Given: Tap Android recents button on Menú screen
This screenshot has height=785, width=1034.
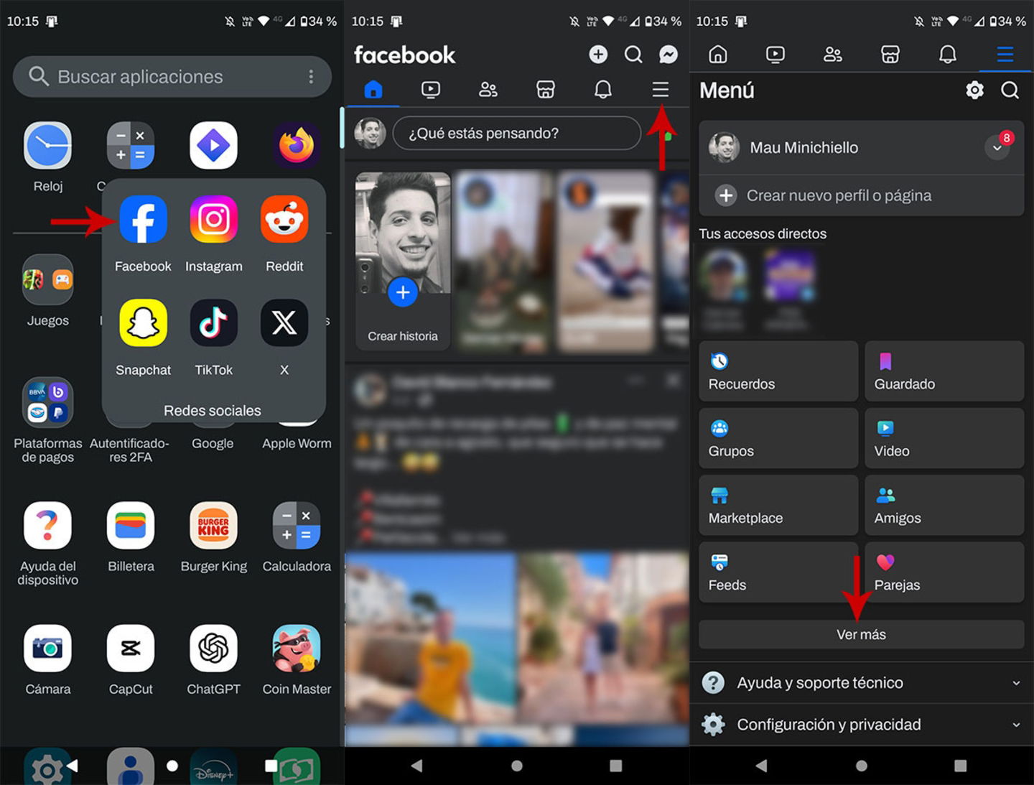Looking at the screenshot, I should tap(961, 766).
